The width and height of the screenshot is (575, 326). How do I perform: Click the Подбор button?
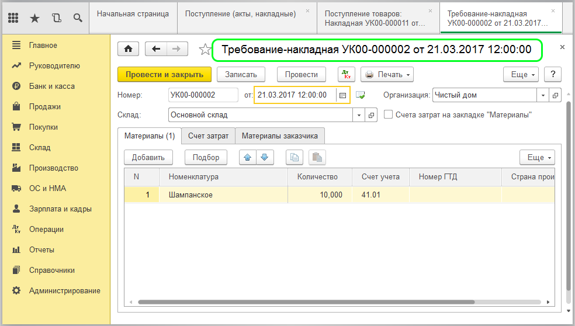coord(206,158)
